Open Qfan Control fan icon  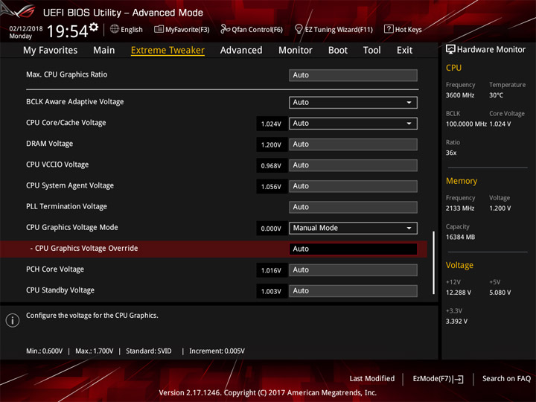[x=225, y=29]
